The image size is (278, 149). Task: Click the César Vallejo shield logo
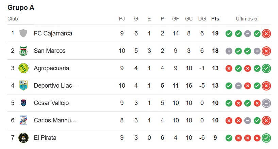point(23,103)
